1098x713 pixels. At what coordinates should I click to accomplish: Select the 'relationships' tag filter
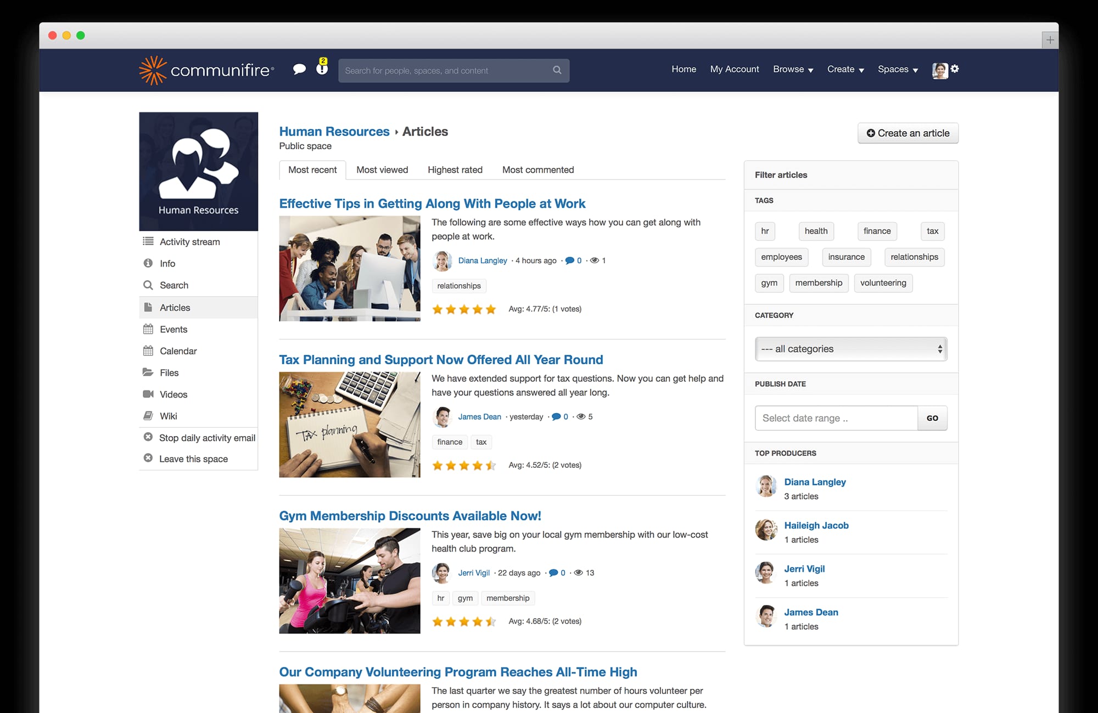(x=914, y=257)
